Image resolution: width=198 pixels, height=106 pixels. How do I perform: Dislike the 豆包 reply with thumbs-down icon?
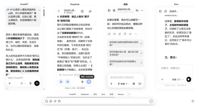125,34
